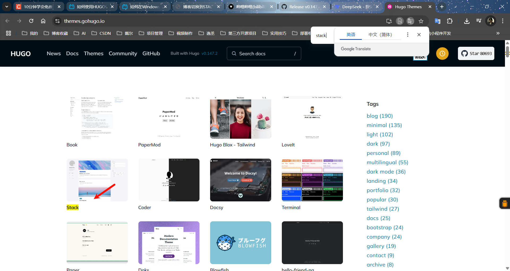Click the v0.147.2 version link
Viewport: 510px width, 271px height.
(x=209, y=53)
